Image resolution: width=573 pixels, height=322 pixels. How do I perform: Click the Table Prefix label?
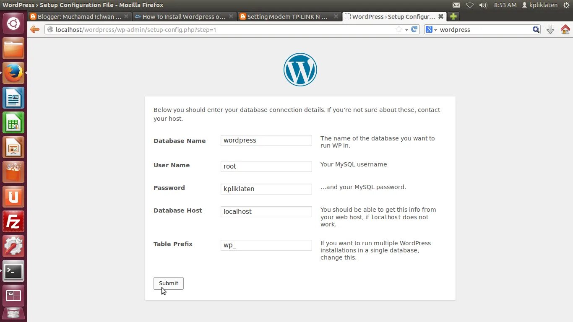[173, 244]
